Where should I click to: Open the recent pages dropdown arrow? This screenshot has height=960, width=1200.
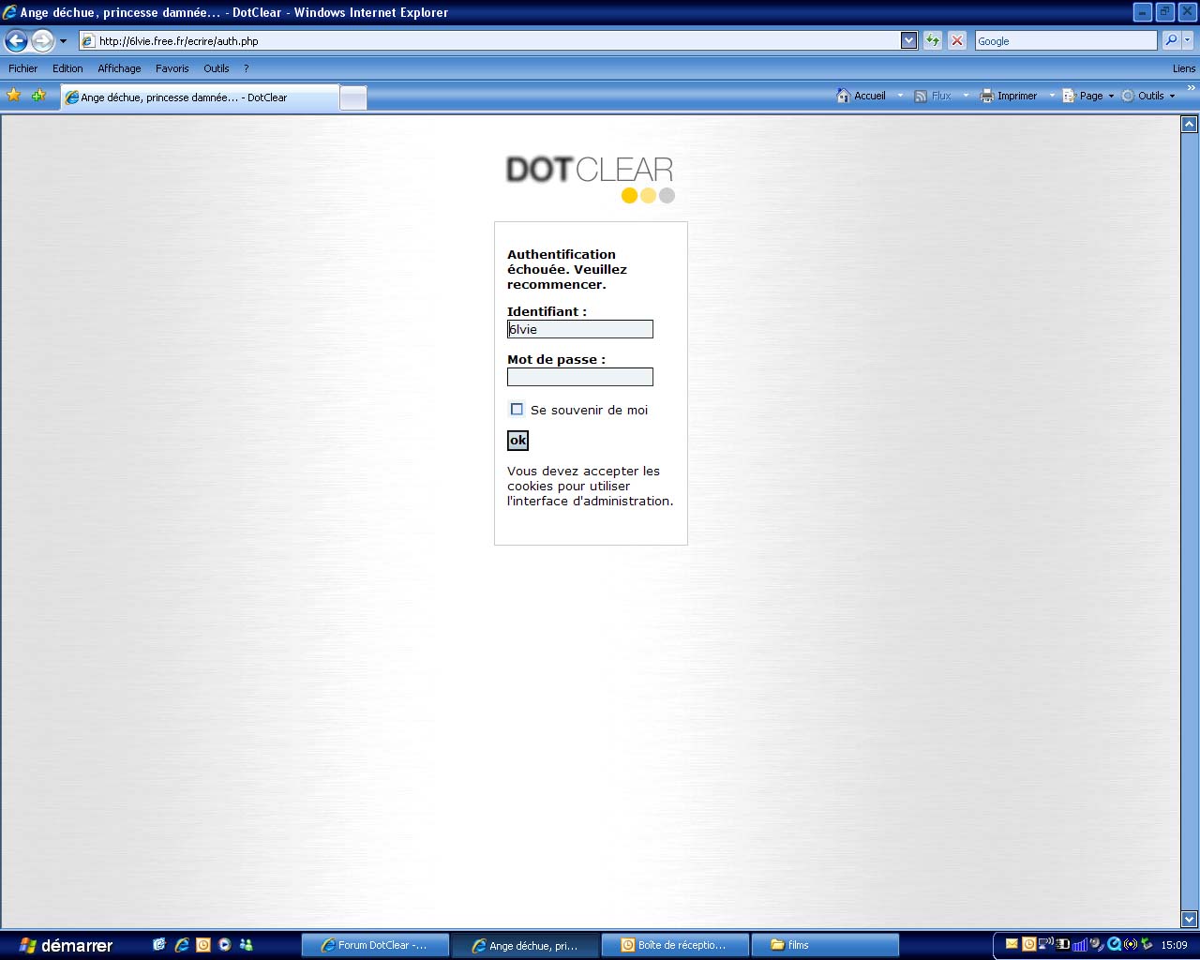(63, 41)
